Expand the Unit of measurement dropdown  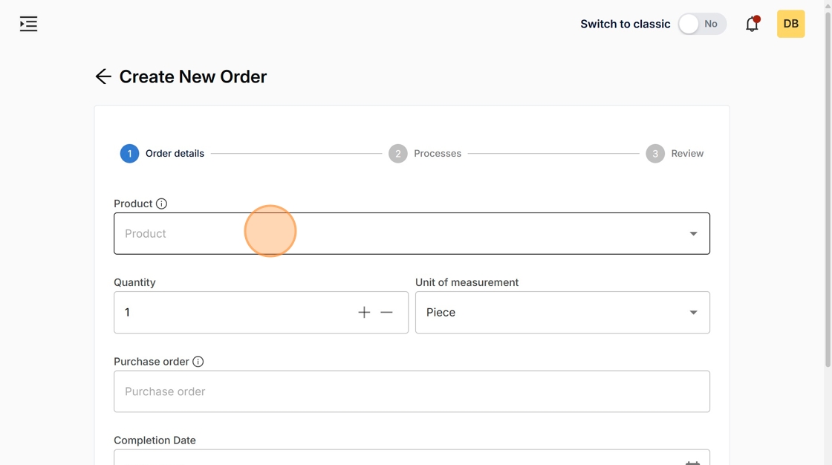562,313
